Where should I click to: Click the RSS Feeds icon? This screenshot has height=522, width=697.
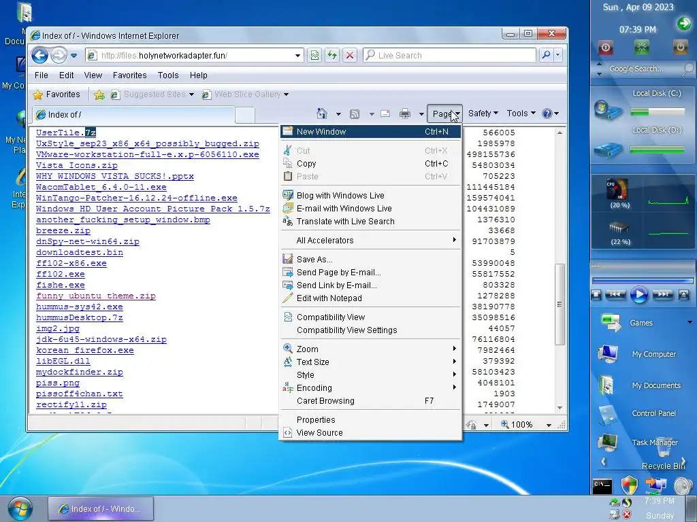click(354, 114)
